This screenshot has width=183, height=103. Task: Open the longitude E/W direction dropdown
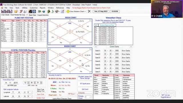(31, 92)
